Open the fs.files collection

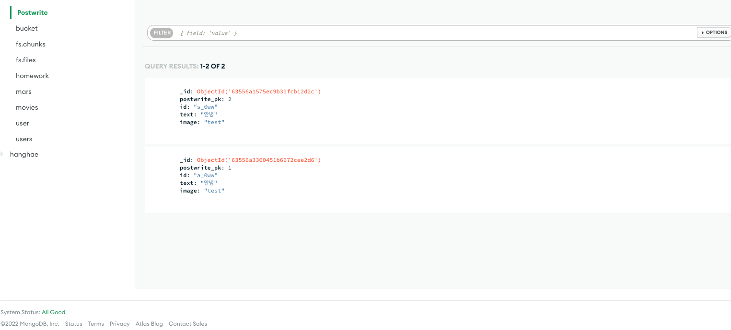26,60
